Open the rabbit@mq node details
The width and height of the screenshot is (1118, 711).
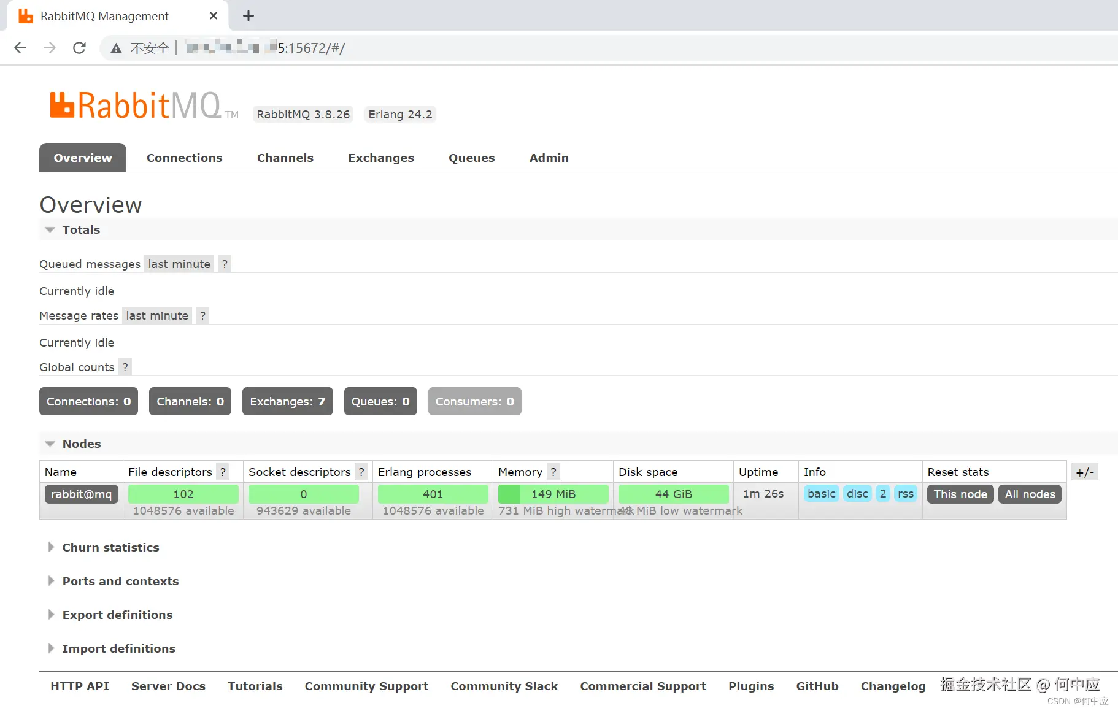[x=82, y=494]
